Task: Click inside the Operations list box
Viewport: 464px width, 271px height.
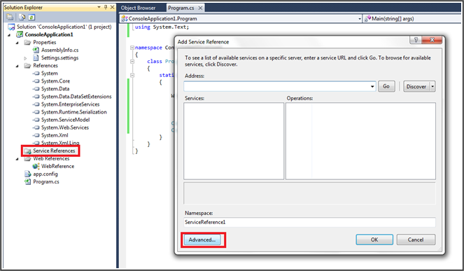Action: (360, 141)
